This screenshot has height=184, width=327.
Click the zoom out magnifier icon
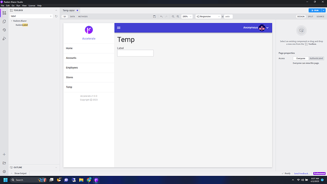point(173,17)
